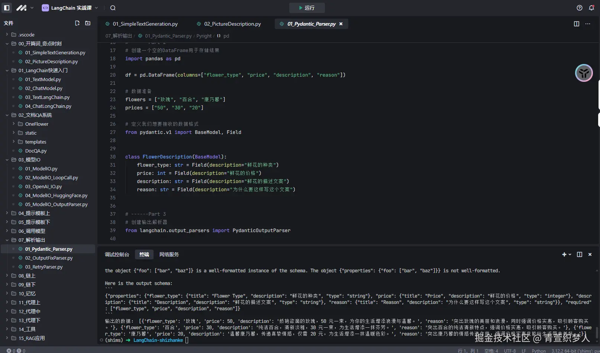Close the terminal panel

590,254
